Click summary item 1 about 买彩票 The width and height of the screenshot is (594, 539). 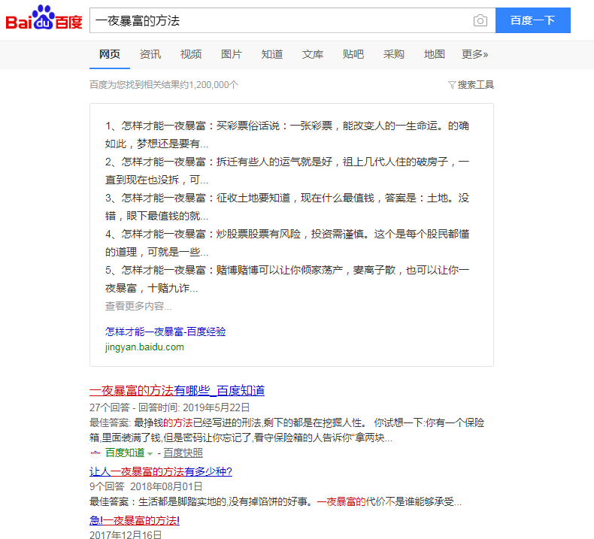(x=286, y=135)
